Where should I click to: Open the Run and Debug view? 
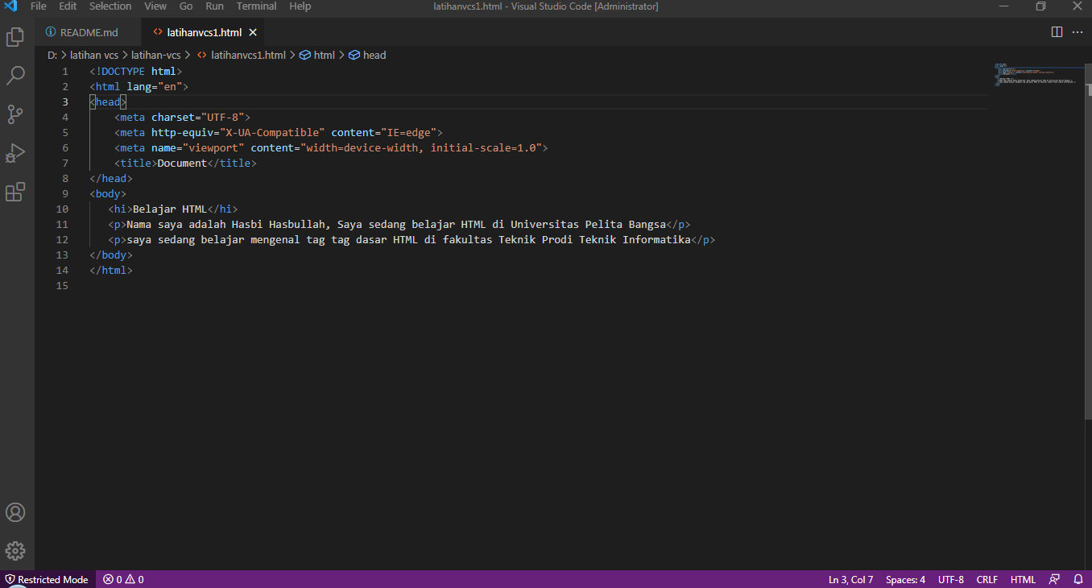coord(15,153)
